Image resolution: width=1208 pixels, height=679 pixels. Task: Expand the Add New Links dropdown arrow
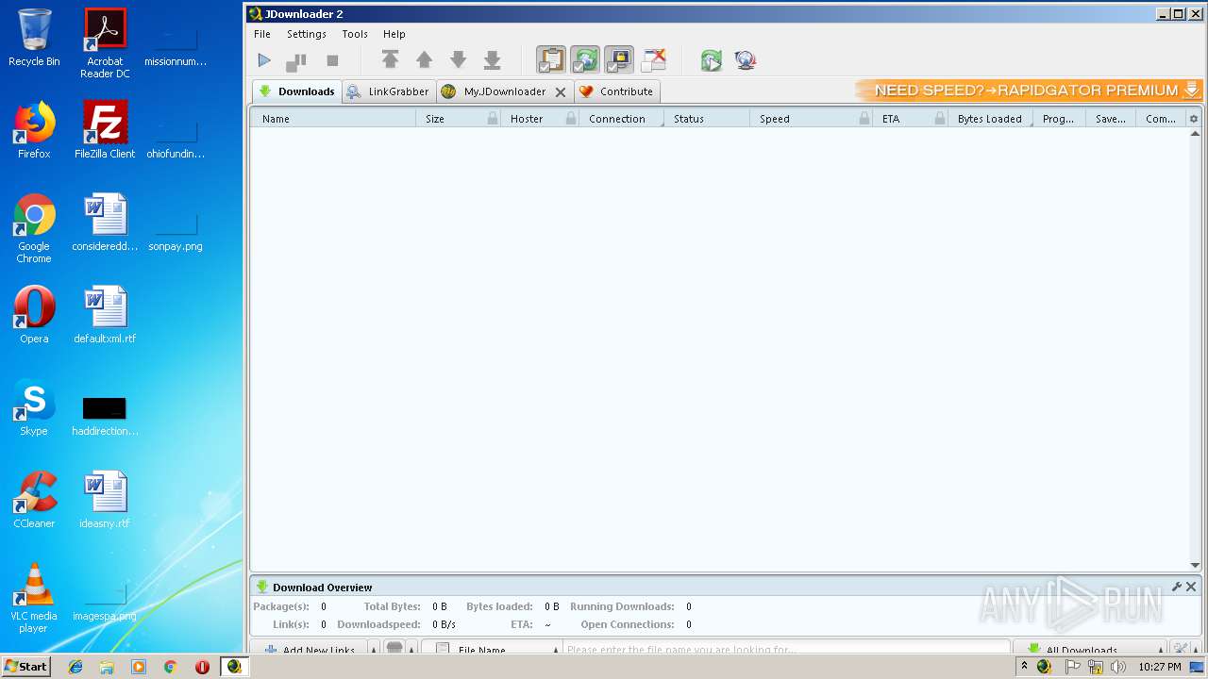click(x=374, y=649)
